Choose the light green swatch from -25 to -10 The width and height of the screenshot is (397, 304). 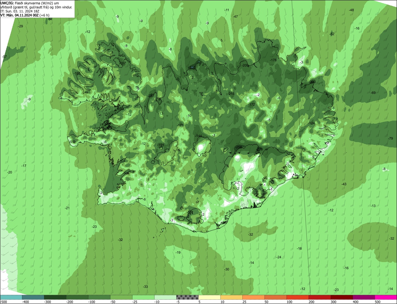click(x=143, y=297)
